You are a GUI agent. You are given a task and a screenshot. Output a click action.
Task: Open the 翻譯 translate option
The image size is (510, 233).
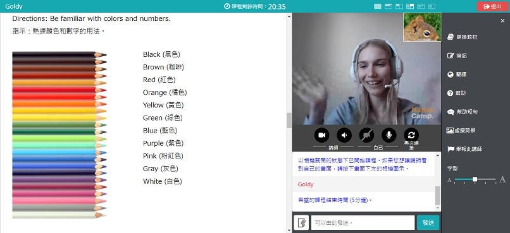click(x=457, y=75)
